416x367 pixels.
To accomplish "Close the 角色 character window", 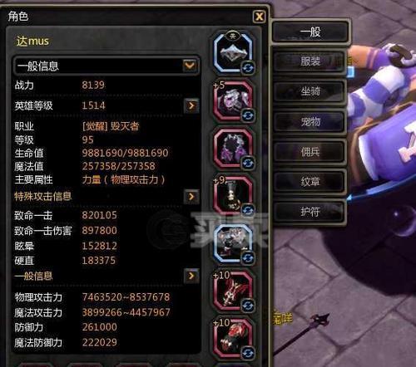I will click(x=260, y=17).
